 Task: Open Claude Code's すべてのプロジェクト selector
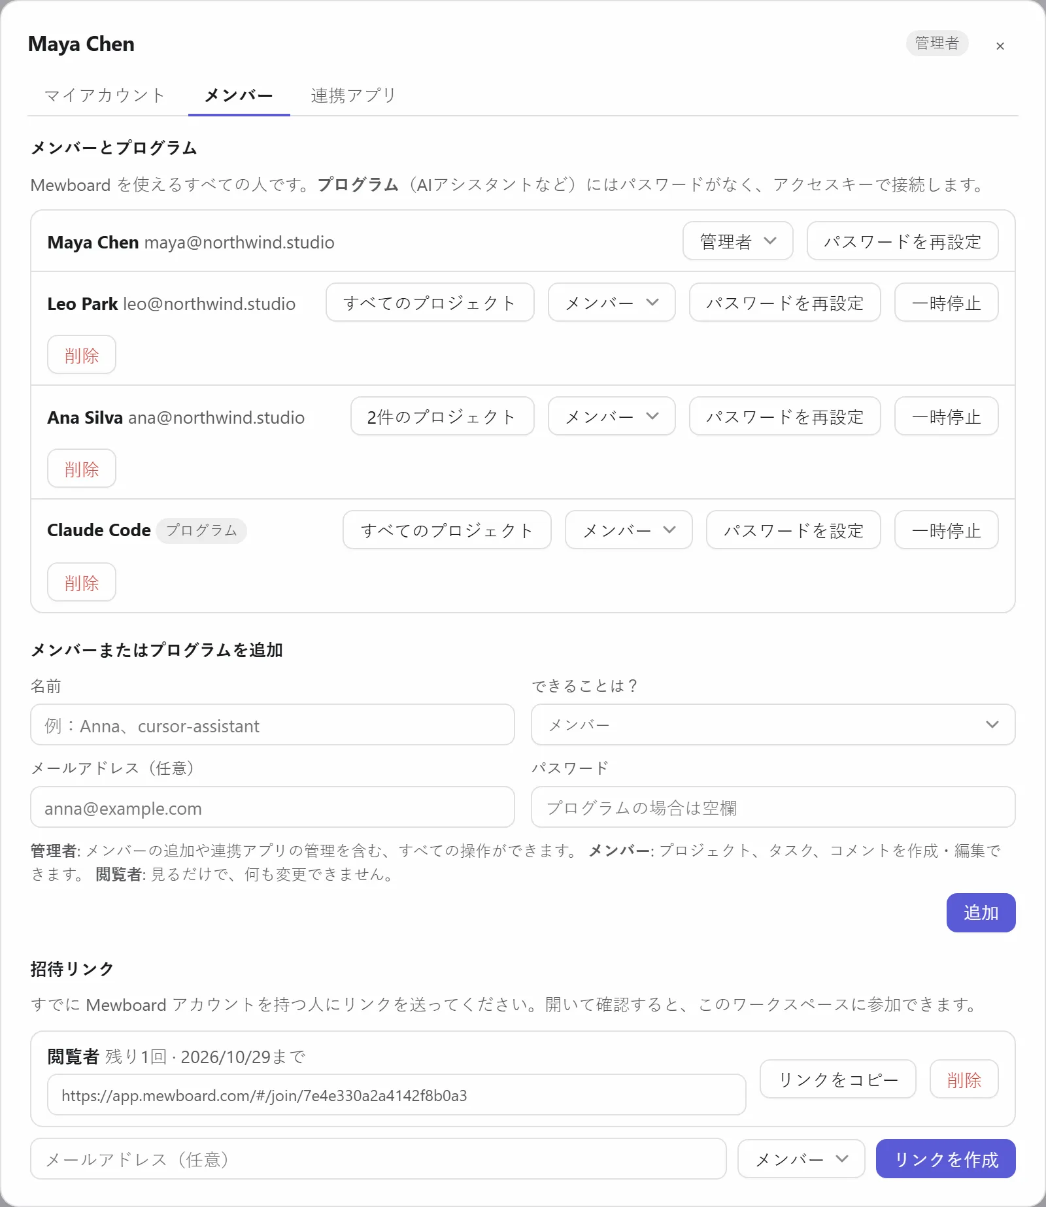pos(447,530)
